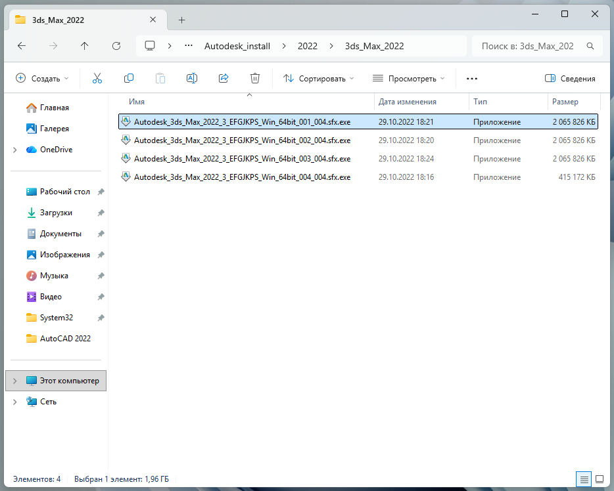Click status text Выбран 1 элемент: 1,96 ГБ
The width and height of the screenshot is (614, 491).
122,479
